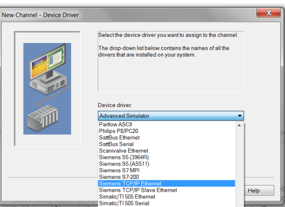The image size is (285, 207).
Task: Choose Scanivalve Ethernet driver
Action: [x=167, y=151]
